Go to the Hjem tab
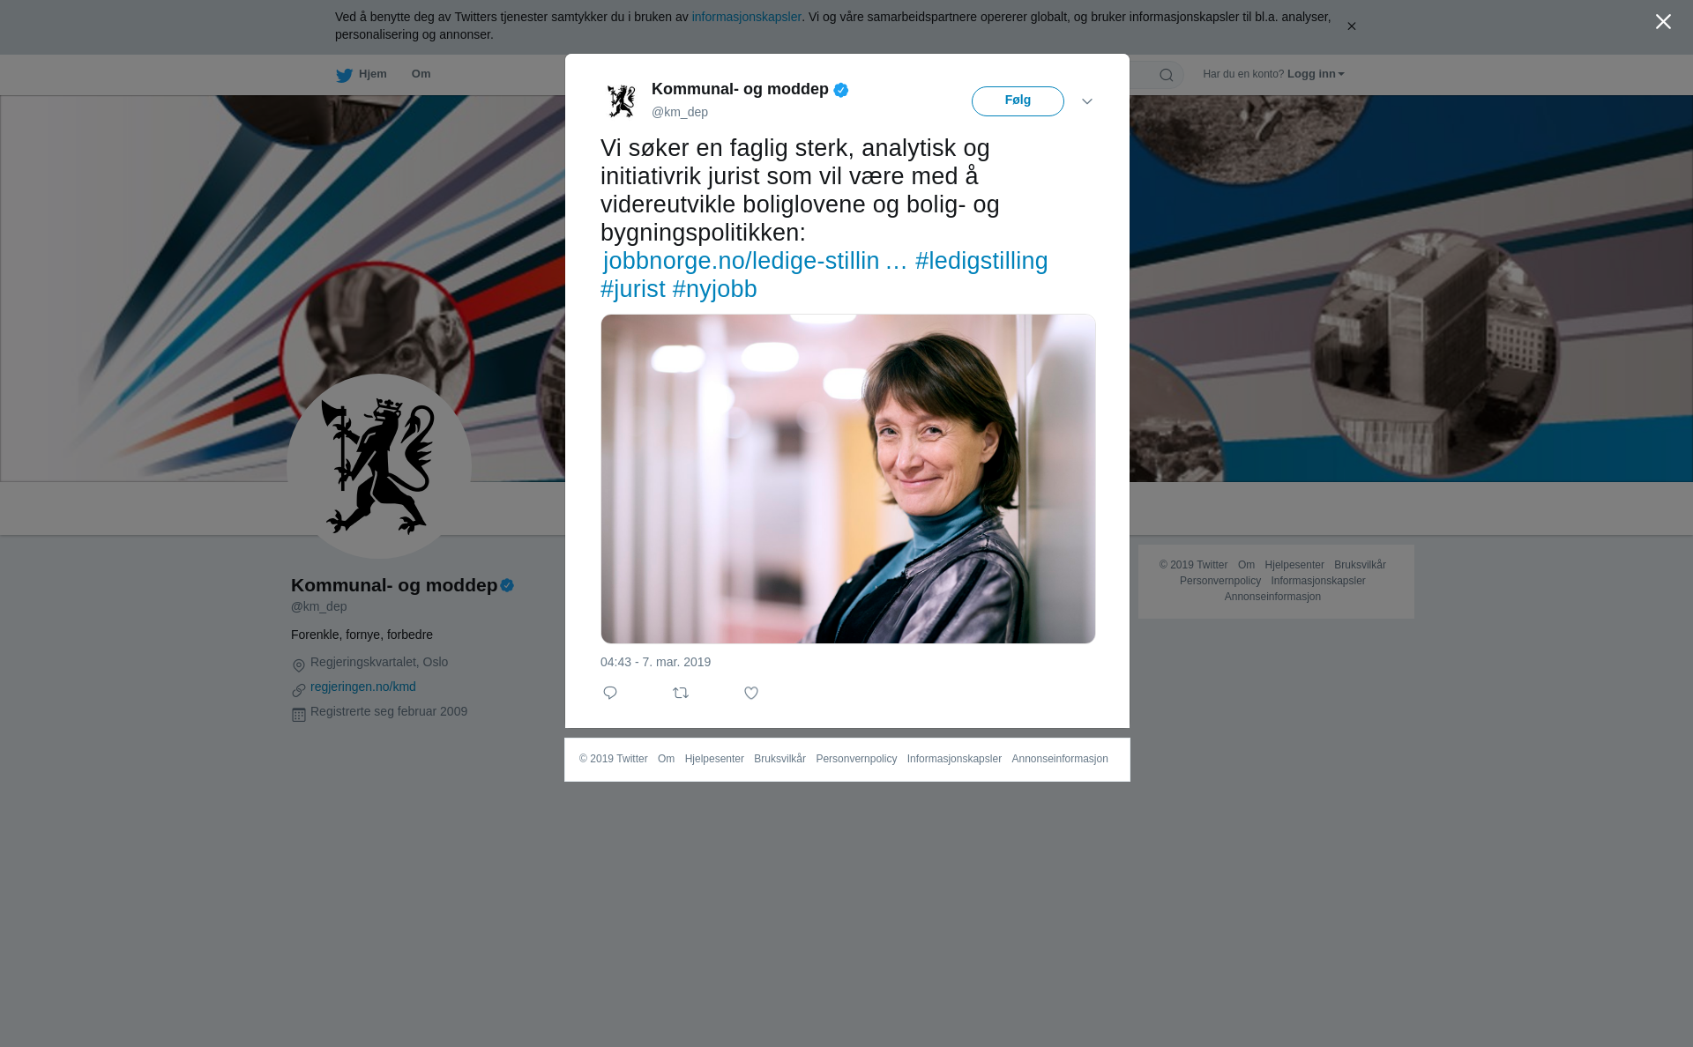The image size is (1693, 1047). (361, 75)
